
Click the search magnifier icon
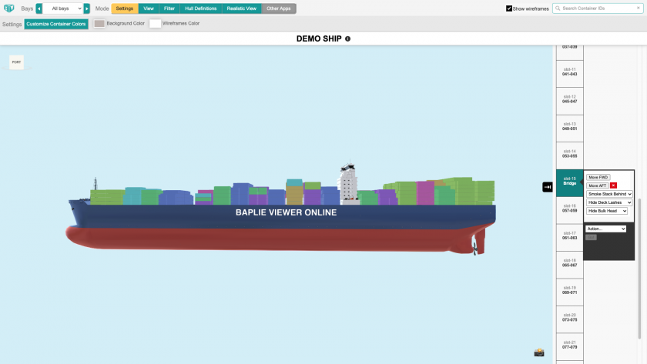[558, 8]
